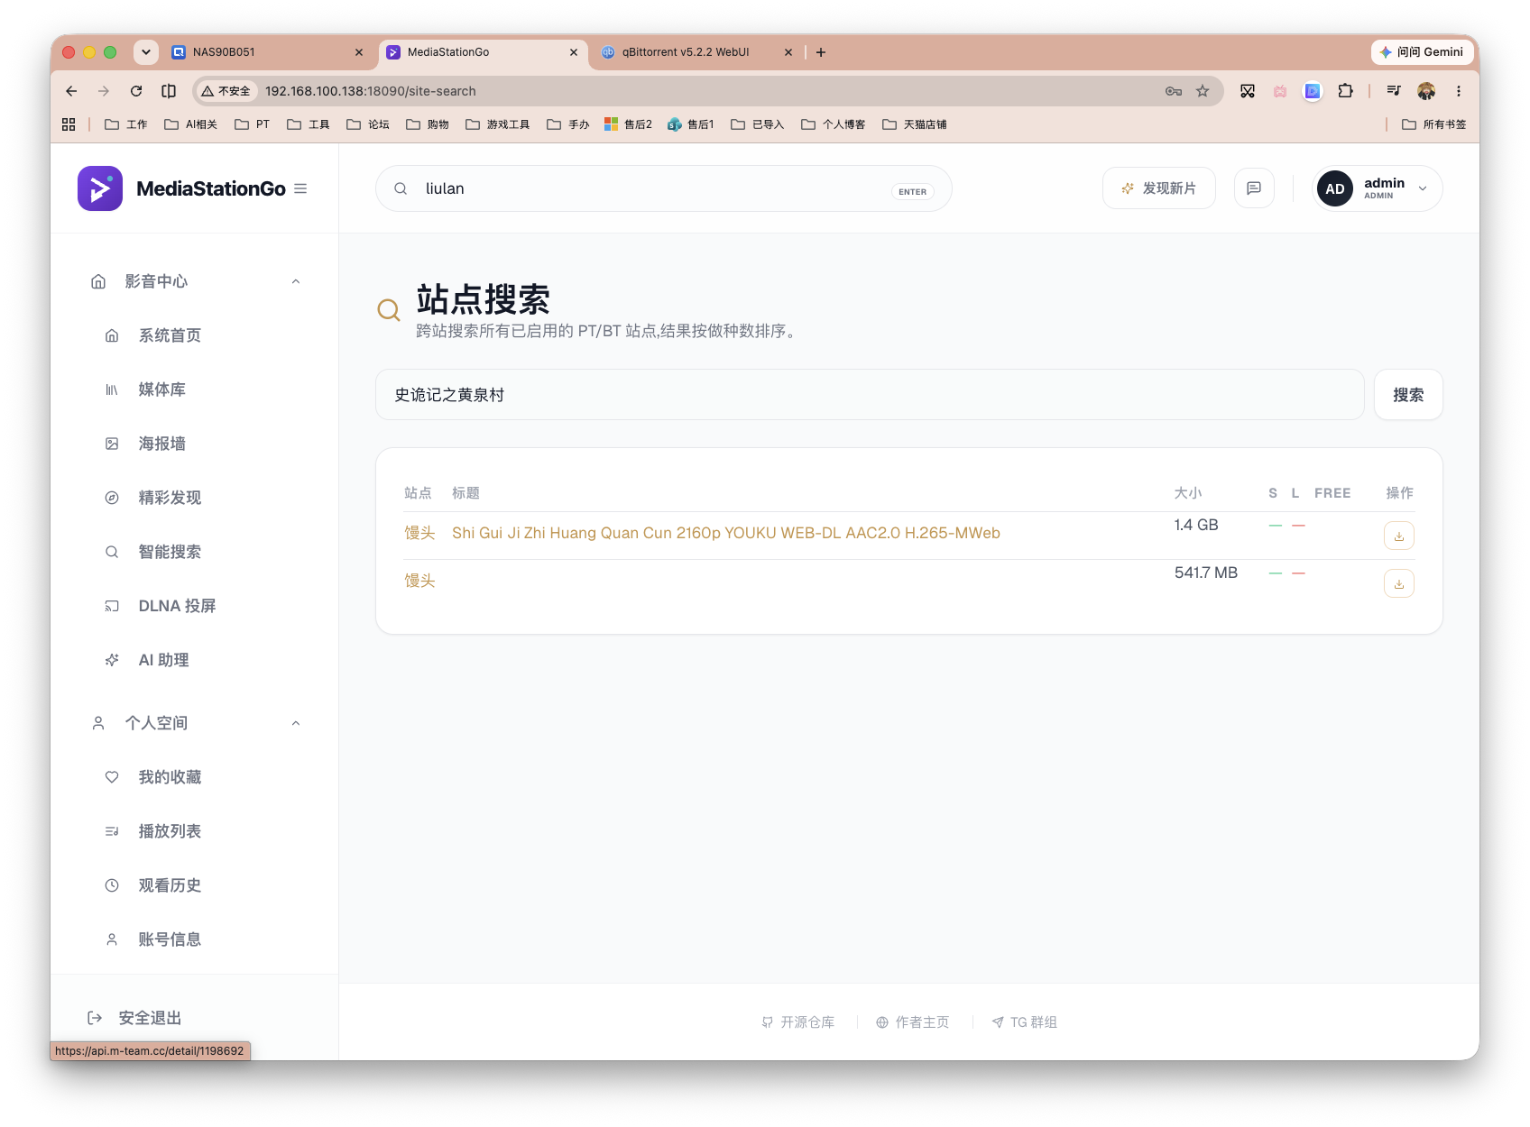Open the browser extensions puzzle icon
The height and width of the screenshot is (1127, 1530).
1346,91
